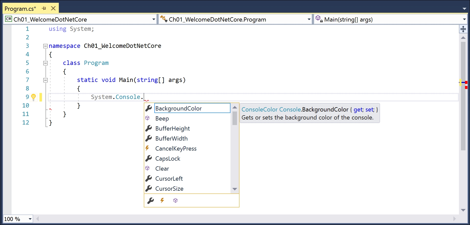Screen dimensions: 470x225
Task: Pin the Program.cs tab
Action: [44, 8]
